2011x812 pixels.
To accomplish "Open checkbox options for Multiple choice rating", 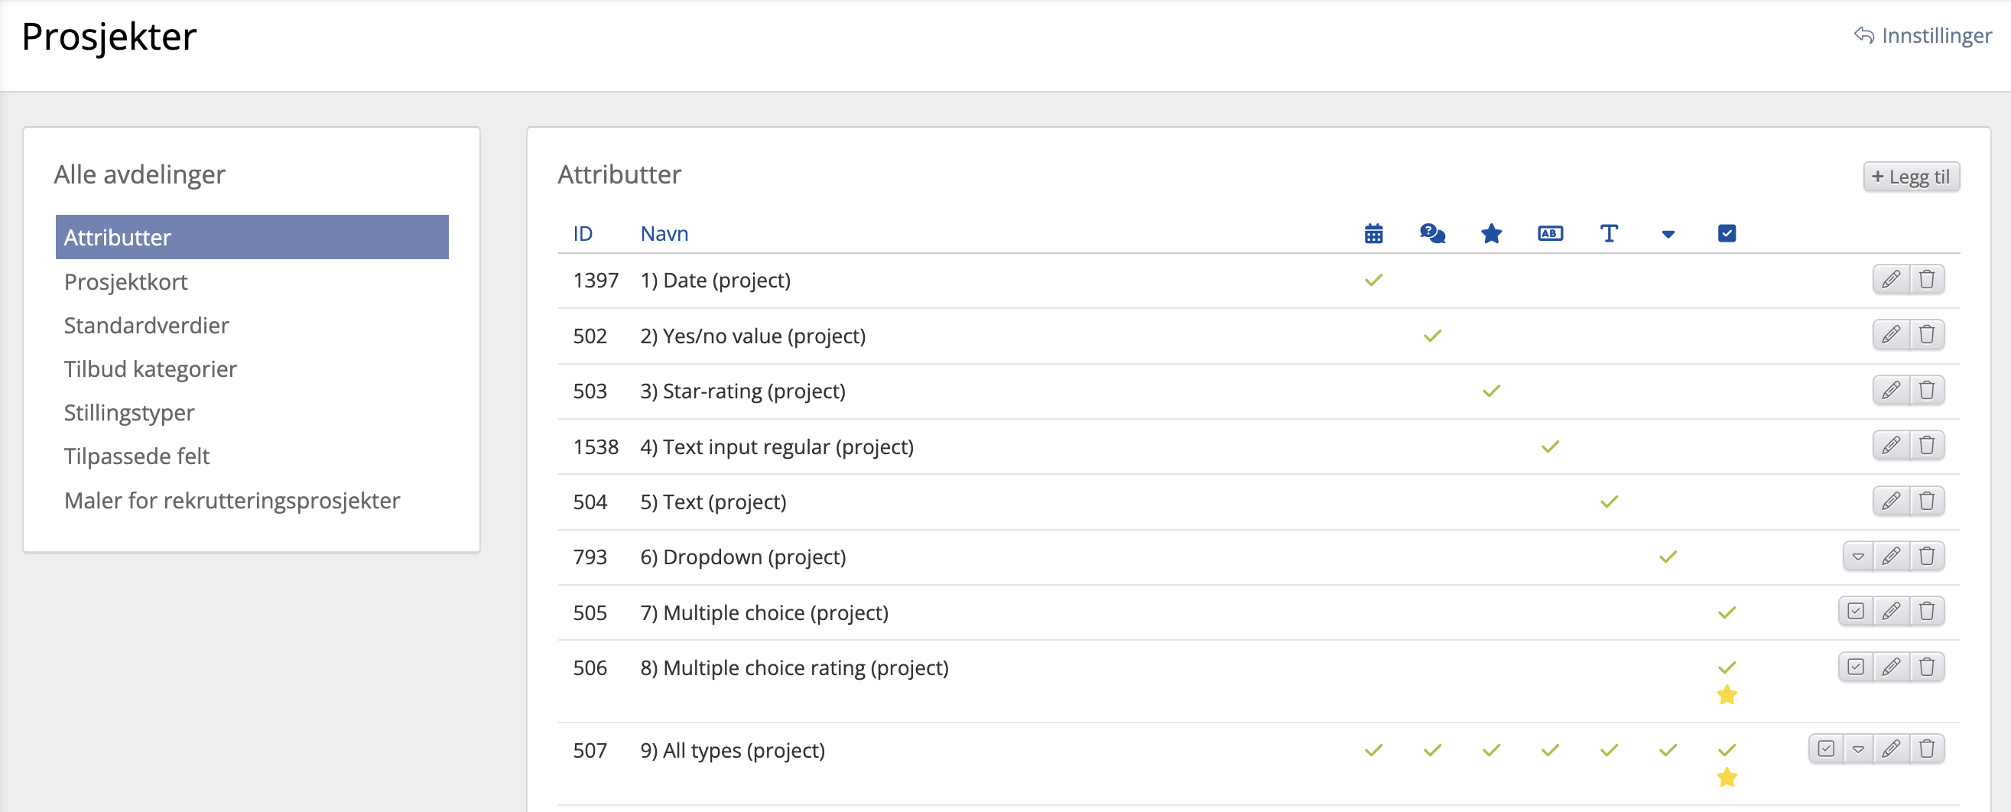I will (x=1856, y=667).
